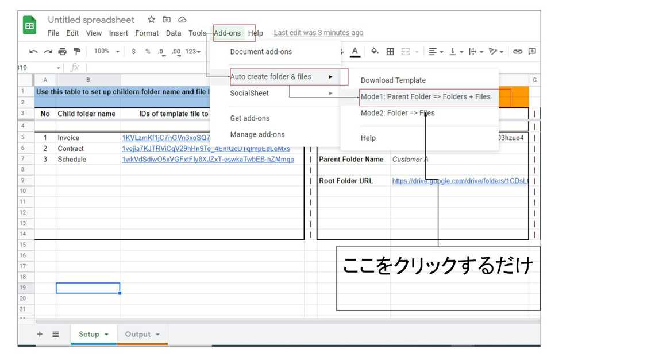The width and height of the screenshot is (655, 357).
Task: Click the Untitled spreadsheet title field
Action: coord(91,20)
